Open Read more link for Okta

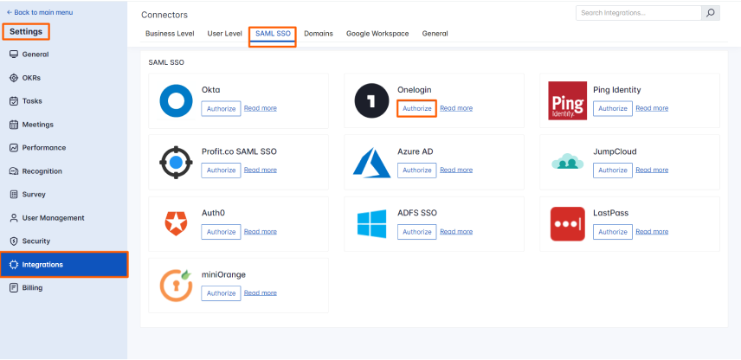pyautogui.click(x=261, y=108)
